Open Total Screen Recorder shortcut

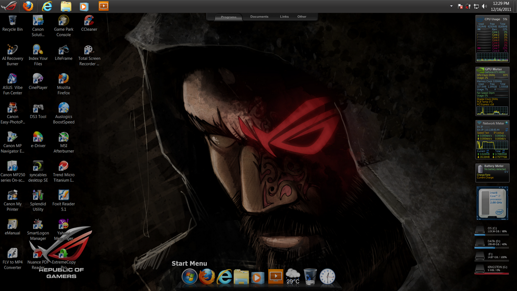(89, 55)
